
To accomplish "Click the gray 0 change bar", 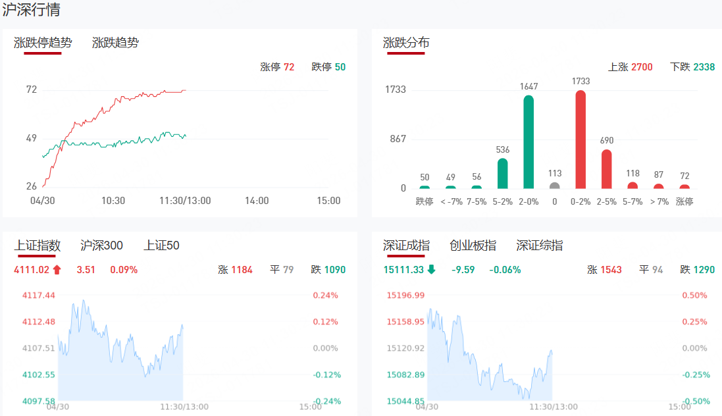I will click(555, 186).
